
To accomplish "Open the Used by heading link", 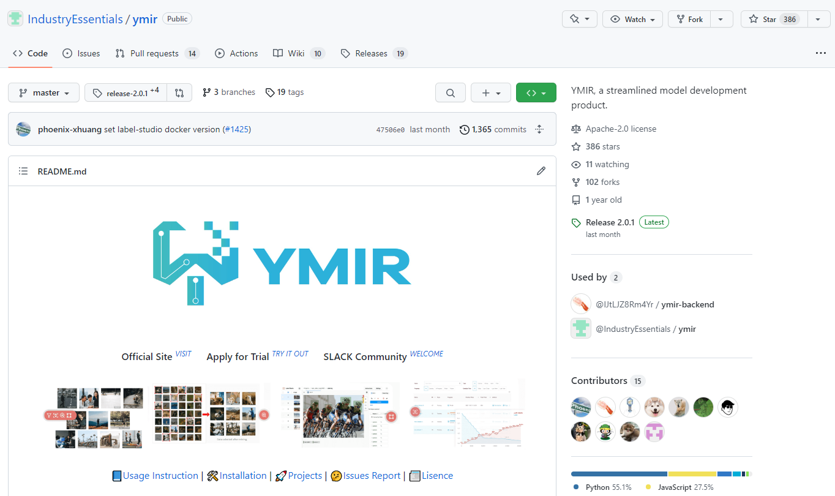I will click(x=596, y=277).
